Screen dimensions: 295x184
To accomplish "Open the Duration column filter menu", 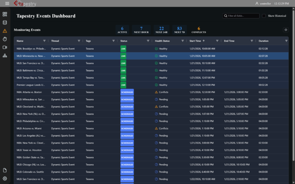I will pos(286,41).
